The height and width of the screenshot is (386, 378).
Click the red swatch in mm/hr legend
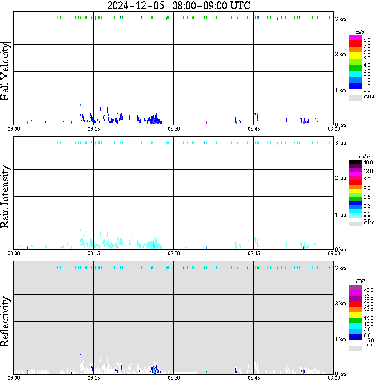click(x=355, y=182)
